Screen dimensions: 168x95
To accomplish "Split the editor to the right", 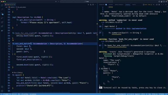I will click(93, 5).
